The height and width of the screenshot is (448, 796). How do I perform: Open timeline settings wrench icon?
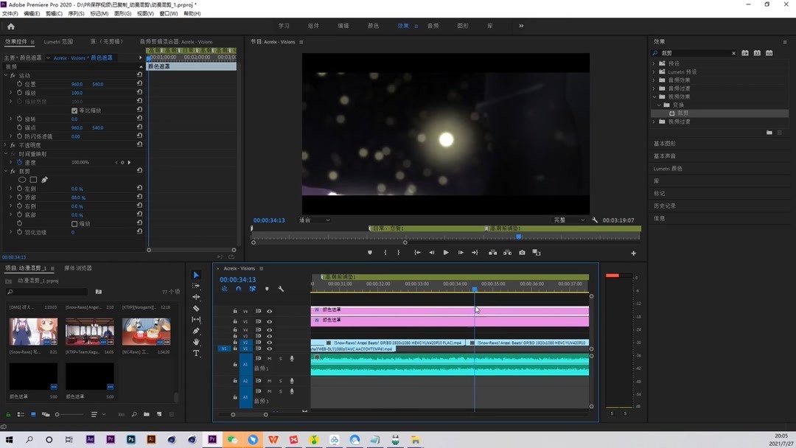point(281,290)
